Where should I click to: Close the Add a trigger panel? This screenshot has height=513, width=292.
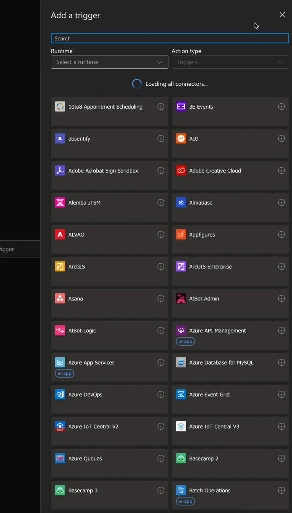coord(282,15)
